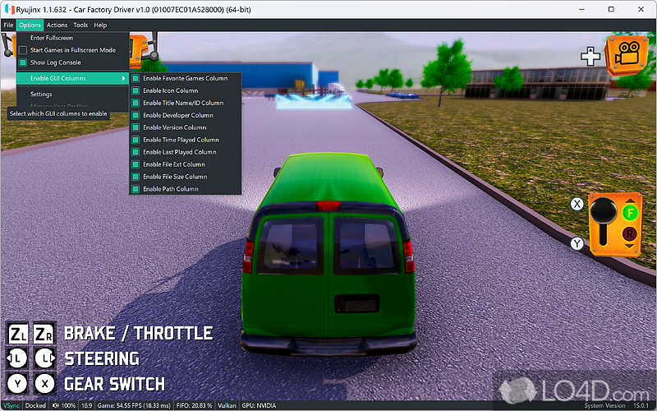The image size is (657, 411).
Task: Click the BRAKE / THROTTLE label
Action: (138, 334)
